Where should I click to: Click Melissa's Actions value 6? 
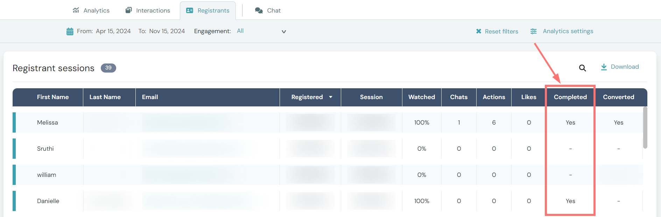pyautogui.click(x=494, y=122)
